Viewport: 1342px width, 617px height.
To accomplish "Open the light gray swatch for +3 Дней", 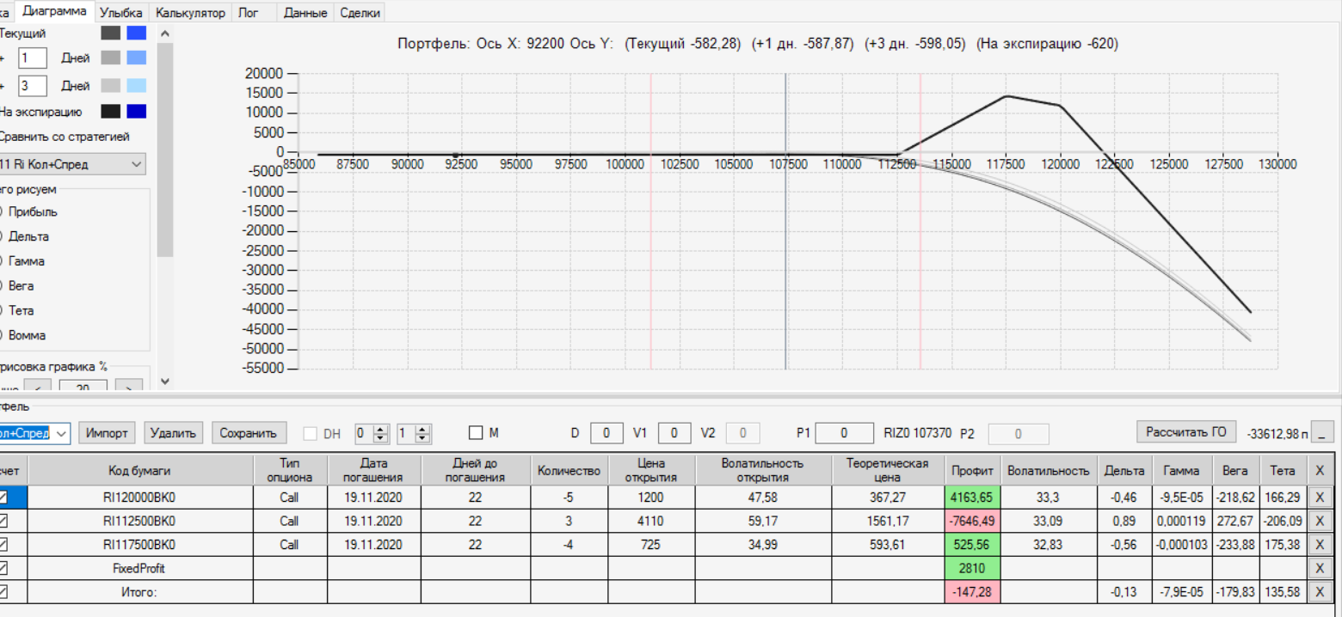I will (x=110, y=85).
